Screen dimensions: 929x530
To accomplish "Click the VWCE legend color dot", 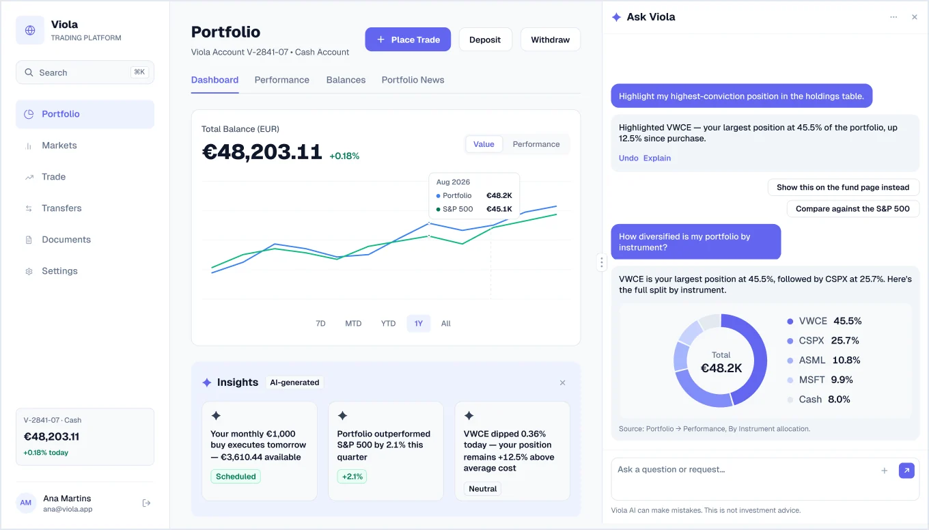I will 790,321.
